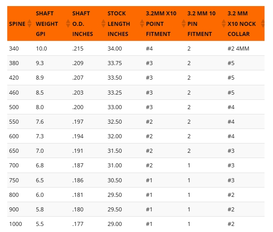Click the 33.25 stock length value
Viewport: 273px width, 232px height.
click(x=115, y=93)
